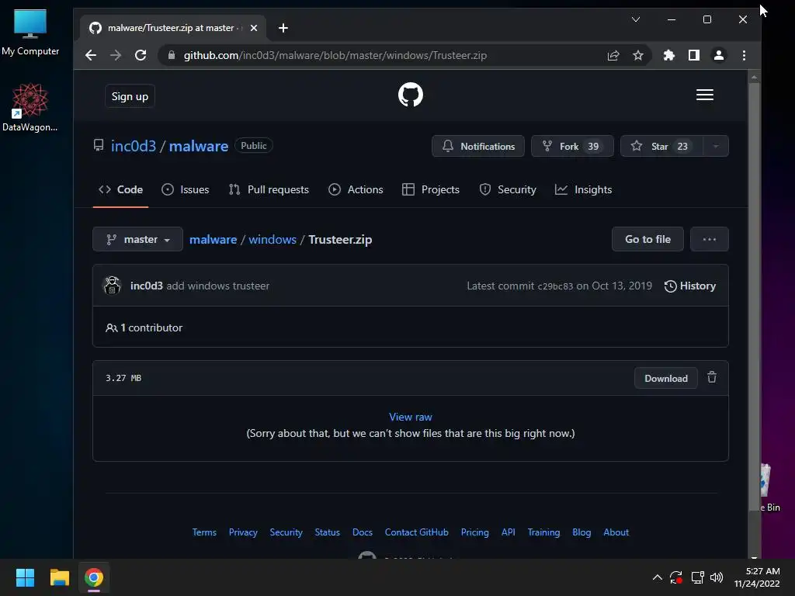
Task: Open the Terms footer link
Action: tap(204, 532)
